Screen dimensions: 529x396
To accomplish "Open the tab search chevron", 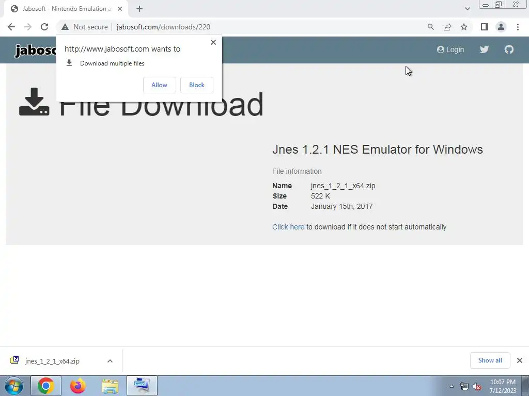I will coord(467,9).
